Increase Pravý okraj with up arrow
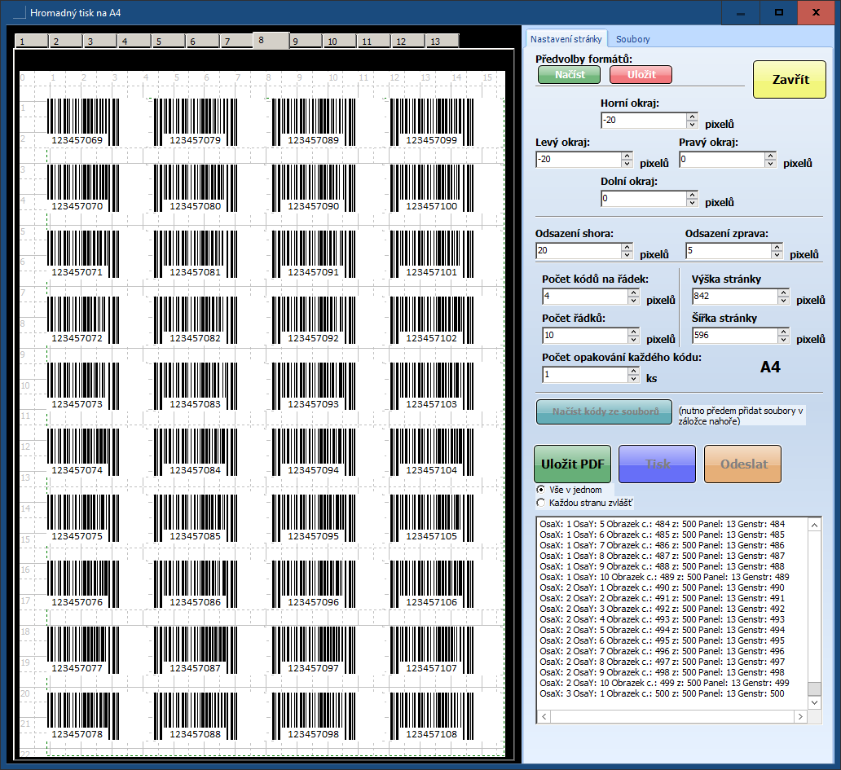This screenshot has height=770, width=841. pos(771,156)
